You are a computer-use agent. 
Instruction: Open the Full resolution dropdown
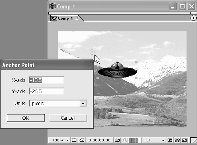(154, 140)
